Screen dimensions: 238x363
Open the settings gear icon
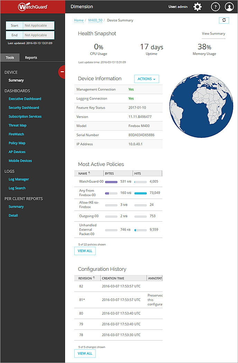198,7
